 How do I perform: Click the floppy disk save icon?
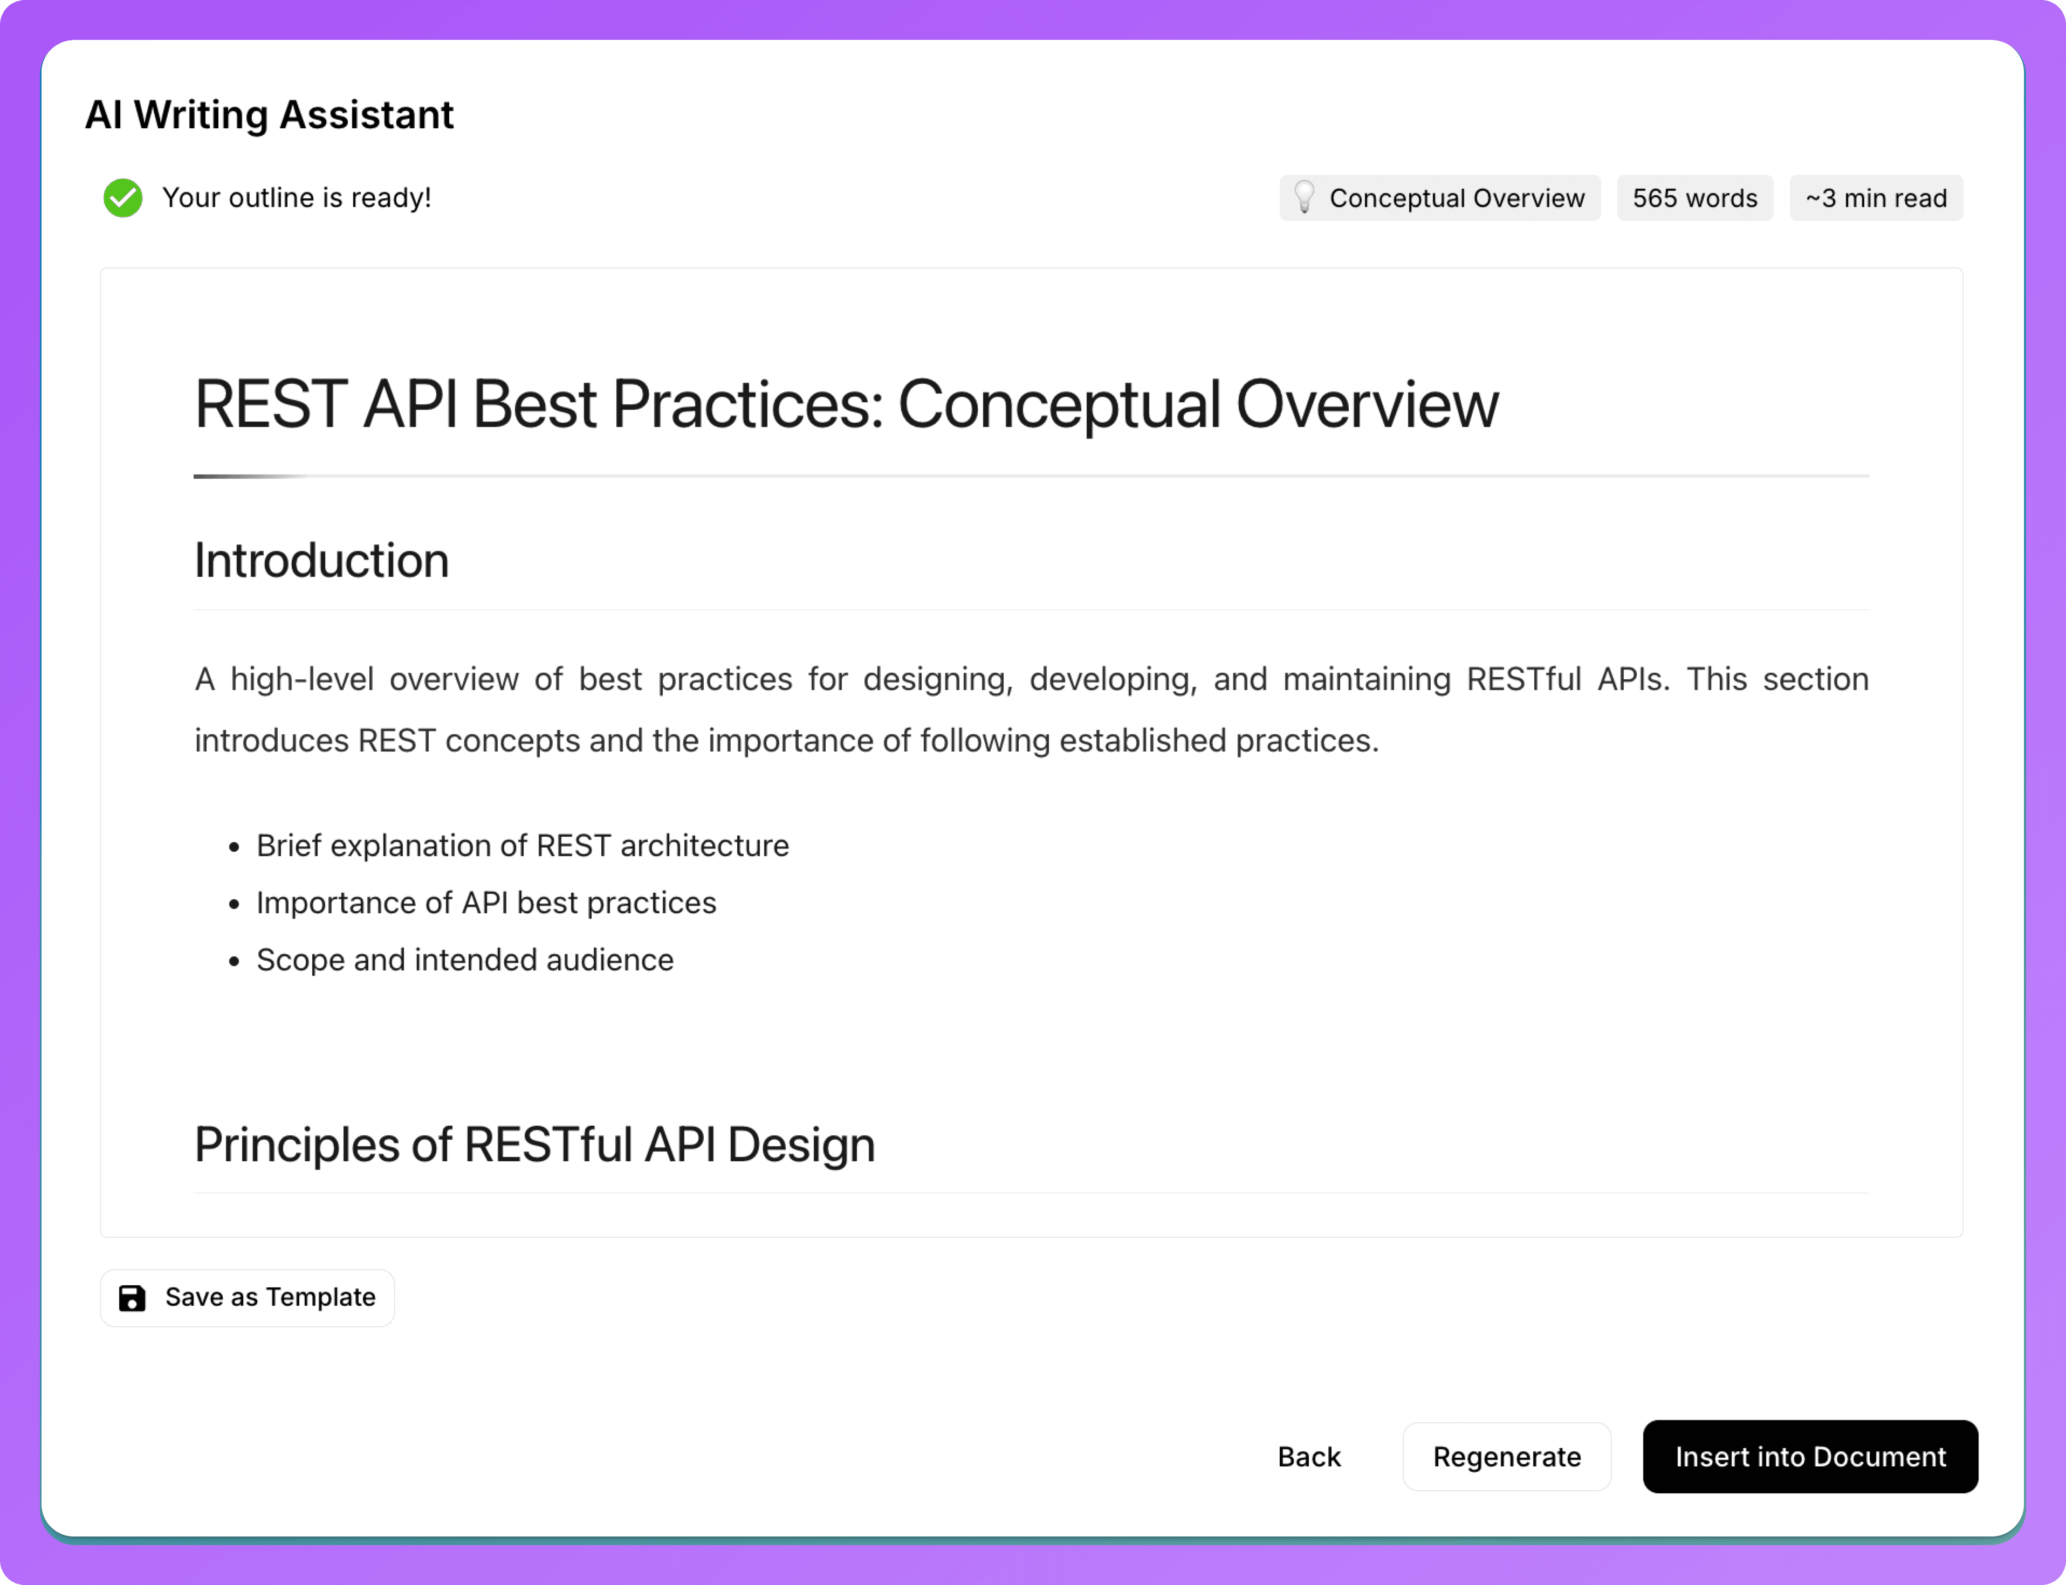coord(132,1298)
